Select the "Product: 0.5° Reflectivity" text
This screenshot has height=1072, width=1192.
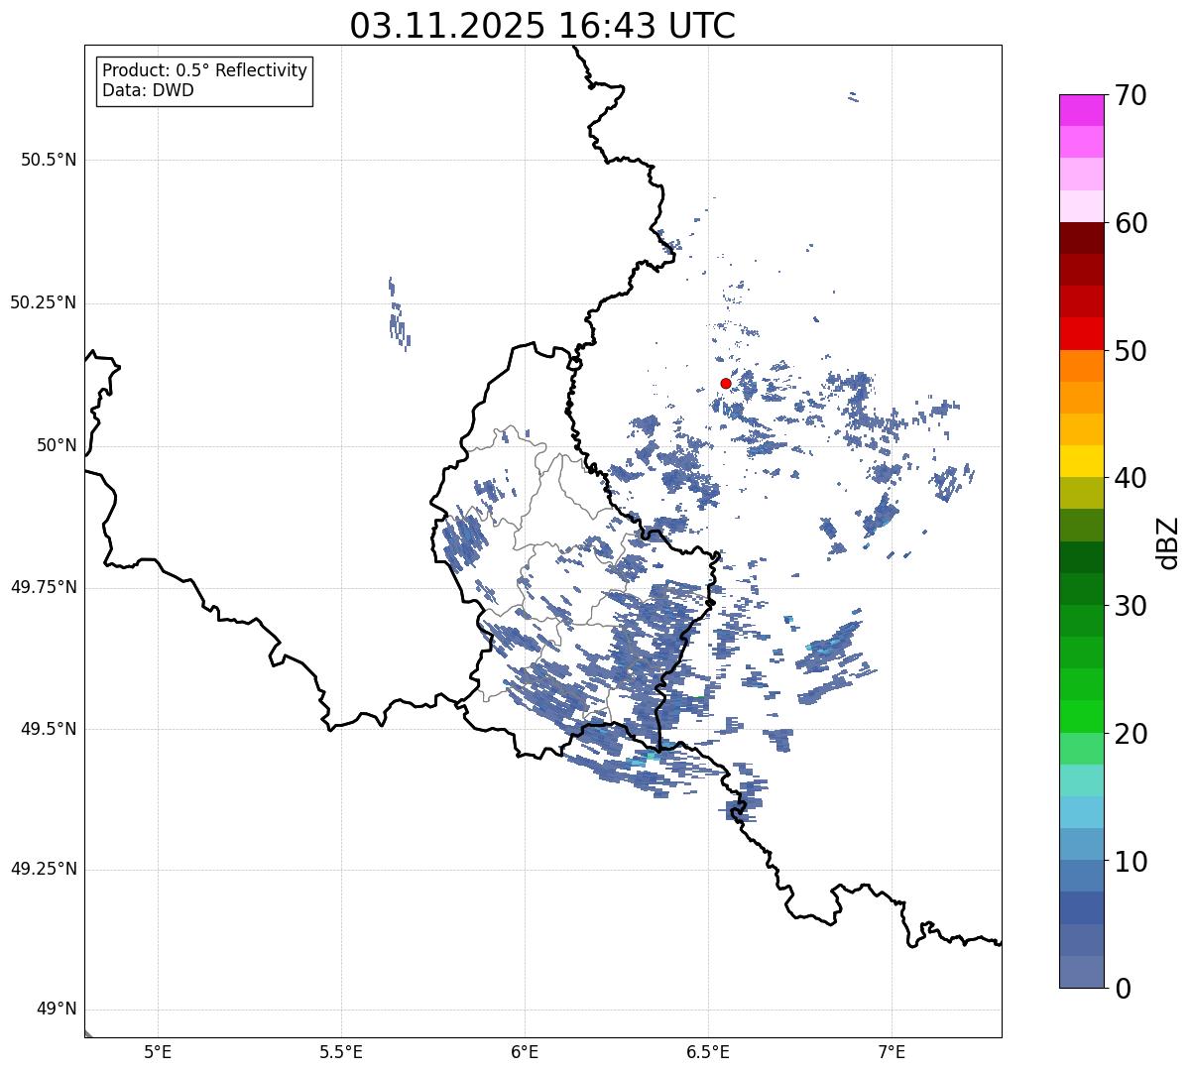click(205, 70)
